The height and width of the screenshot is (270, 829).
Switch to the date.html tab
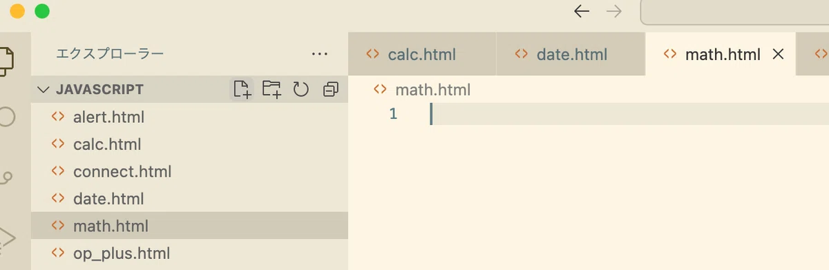coord(571,54)
